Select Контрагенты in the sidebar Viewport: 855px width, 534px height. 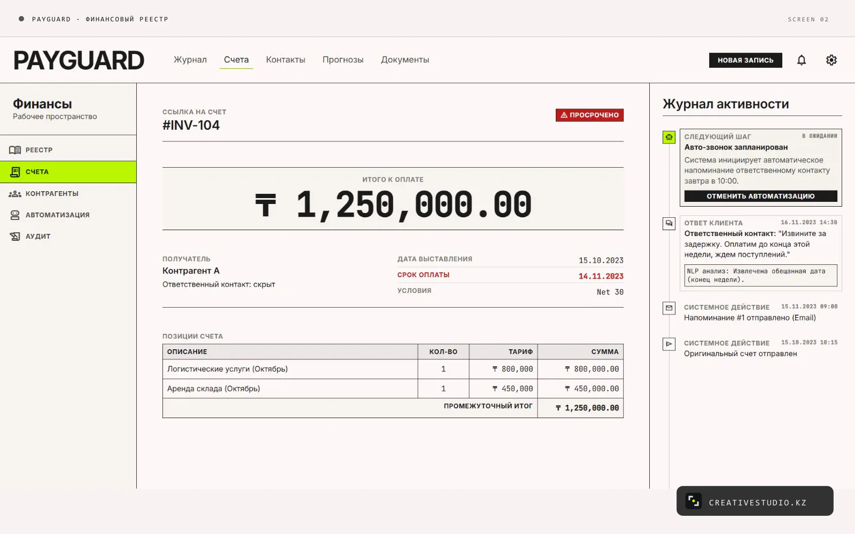(68, 194)
